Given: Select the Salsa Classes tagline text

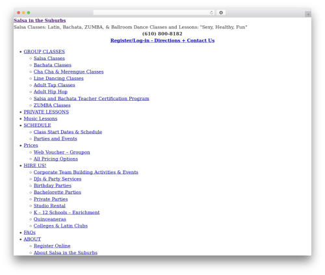Looking at the screenshot, I should click(x=131, y=27).
